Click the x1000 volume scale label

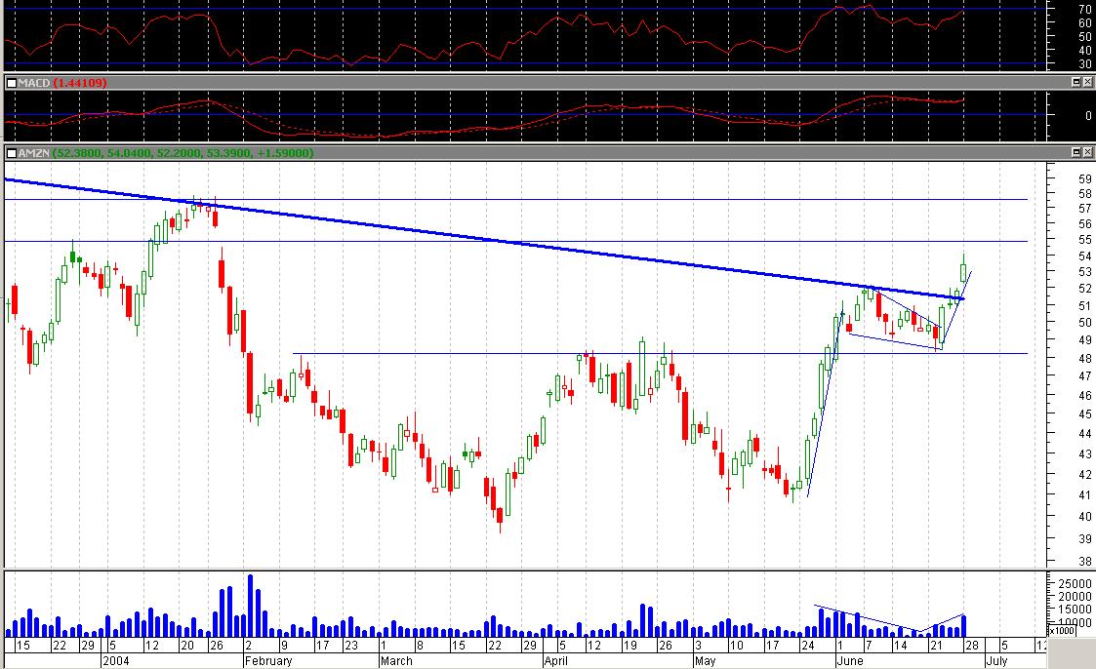pos(1064,631)
